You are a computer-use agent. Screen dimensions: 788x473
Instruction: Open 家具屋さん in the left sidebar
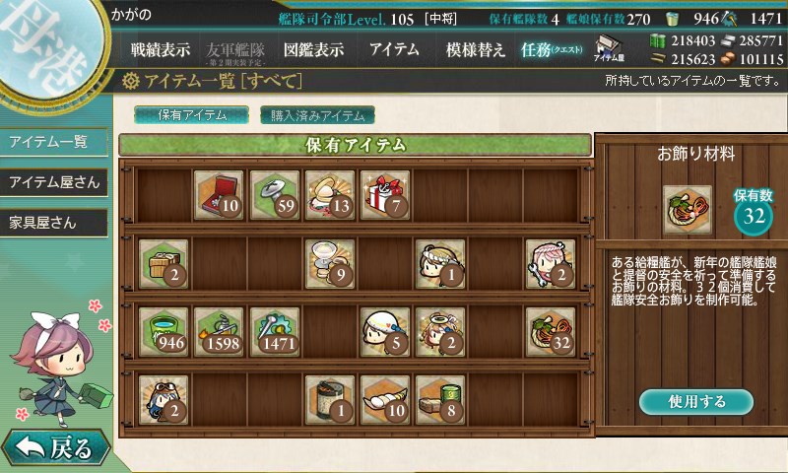tap(54, 223)
